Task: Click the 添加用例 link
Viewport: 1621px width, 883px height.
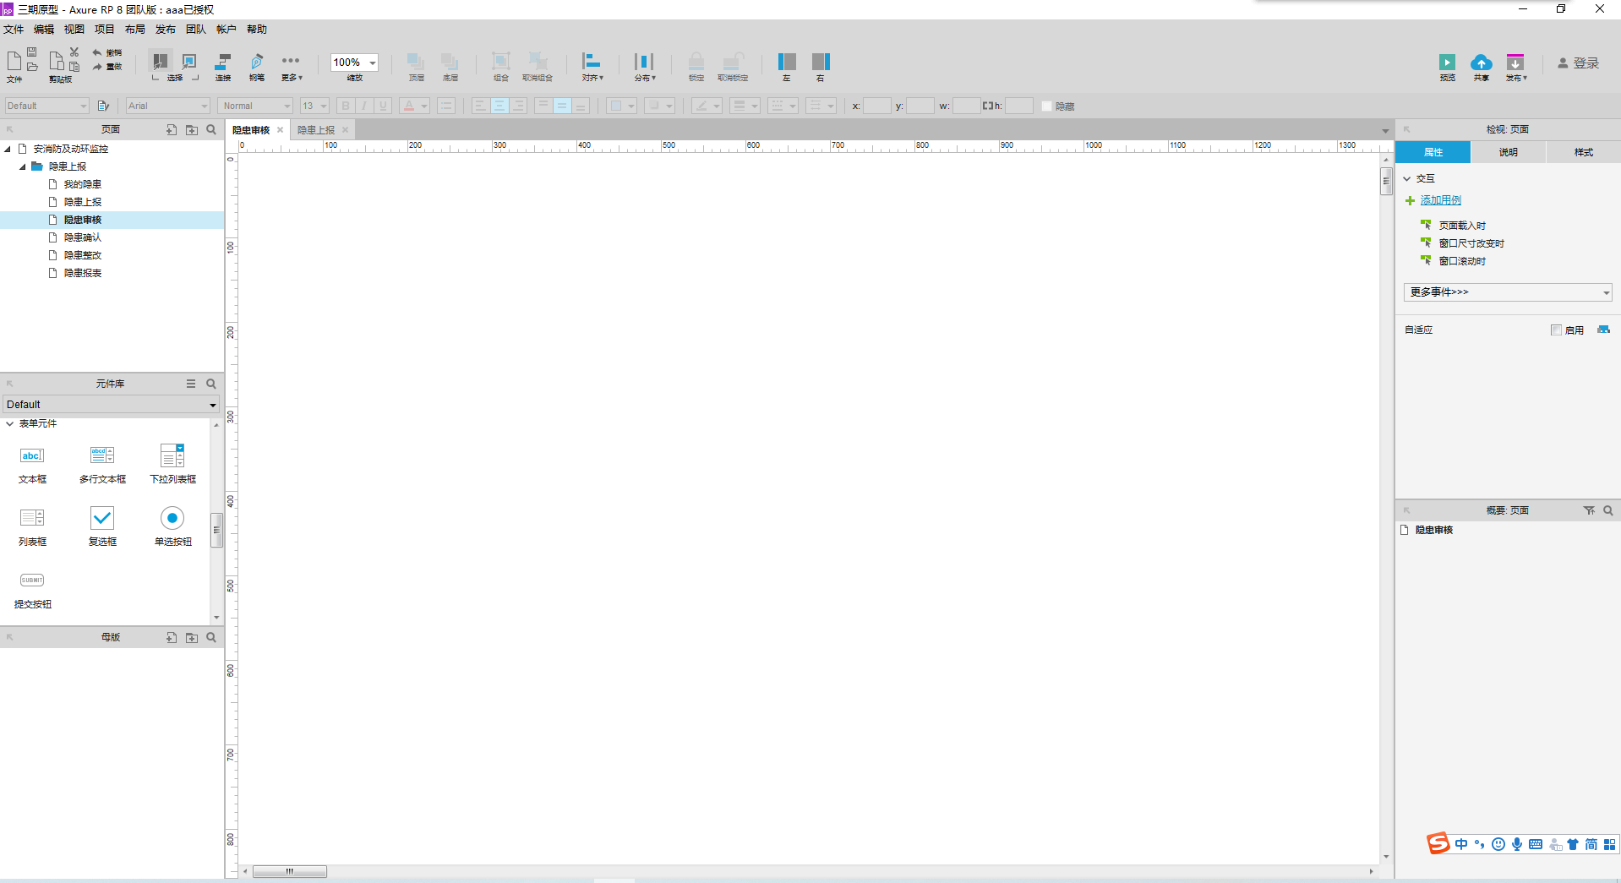Action: (1440, 200)
